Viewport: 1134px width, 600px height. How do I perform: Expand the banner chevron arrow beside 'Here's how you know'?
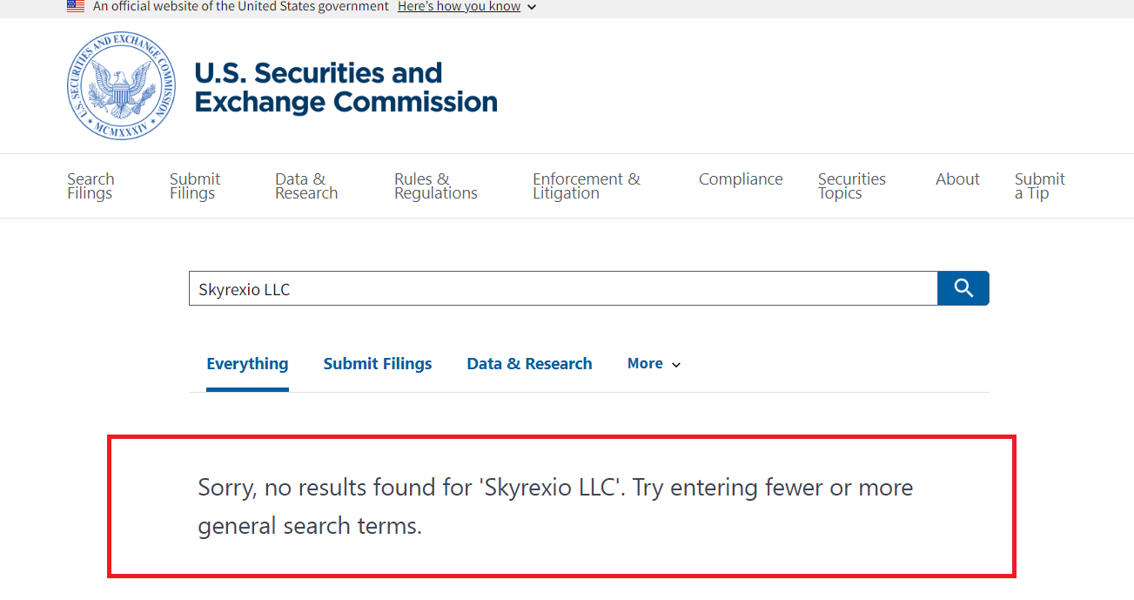click(532, 7)
